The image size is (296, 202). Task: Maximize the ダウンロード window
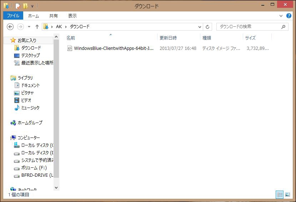pos(272,5)
